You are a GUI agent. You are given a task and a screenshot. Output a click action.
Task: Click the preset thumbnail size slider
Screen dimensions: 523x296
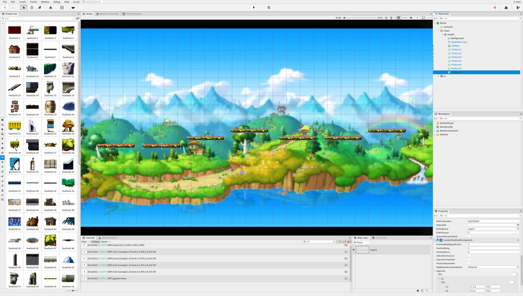tap(73, 291)
